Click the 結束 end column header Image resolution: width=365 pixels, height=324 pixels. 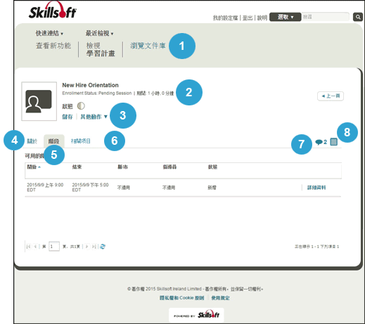(x=77, y=167)
